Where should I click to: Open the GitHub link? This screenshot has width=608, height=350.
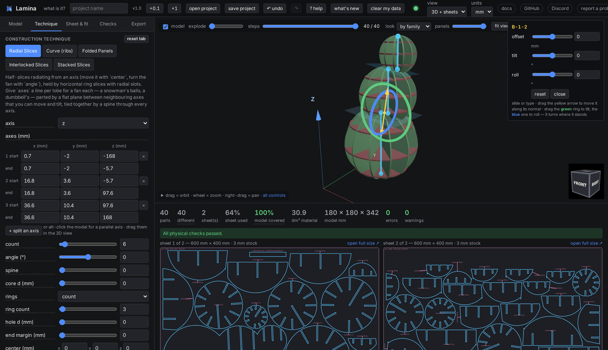coord(531,8)
